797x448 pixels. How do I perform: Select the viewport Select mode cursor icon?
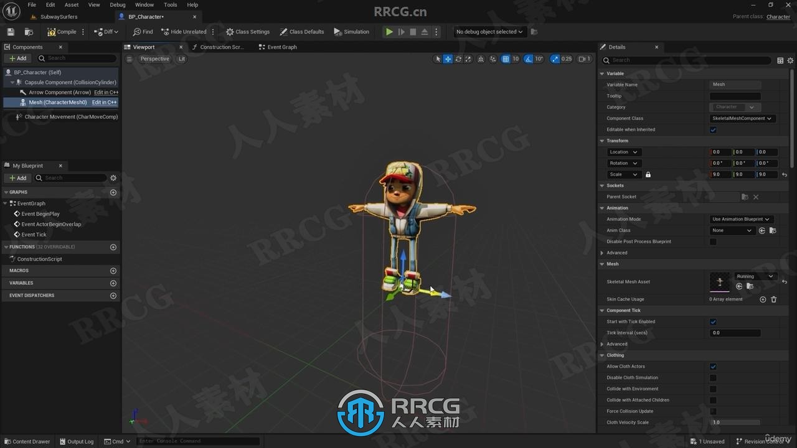[438, 59]
